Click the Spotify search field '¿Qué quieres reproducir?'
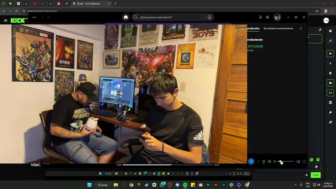This screenshot has width=336, height=189. [x=168, y=17]
